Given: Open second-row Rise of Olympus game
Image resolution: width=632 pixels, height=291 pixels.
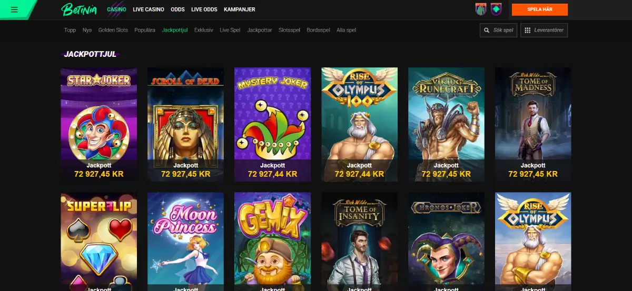Looking at the screenshot, I should 533,242.
